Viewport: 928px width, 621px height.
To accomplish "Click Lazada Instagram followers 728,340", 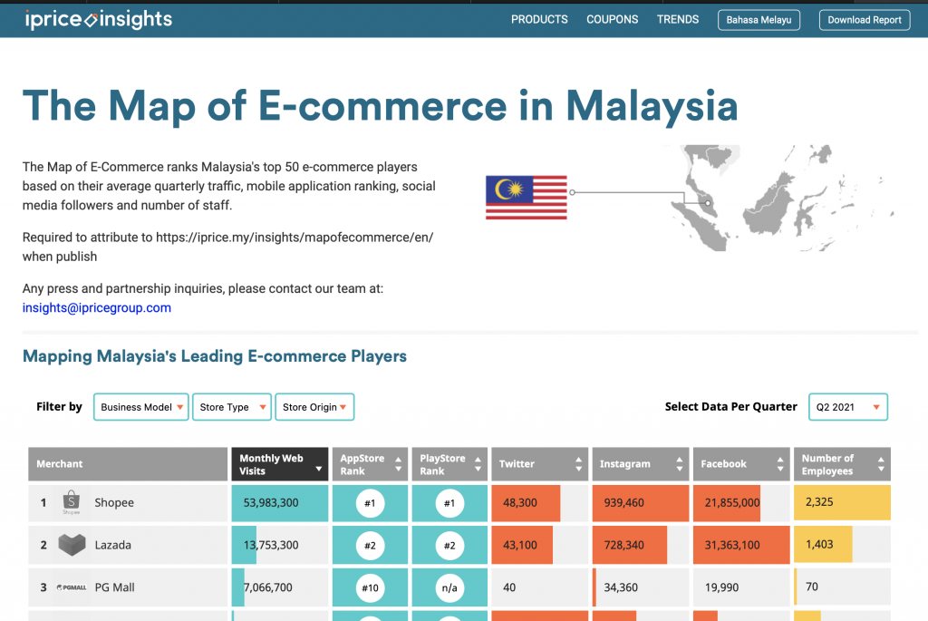I will [623, 545].
